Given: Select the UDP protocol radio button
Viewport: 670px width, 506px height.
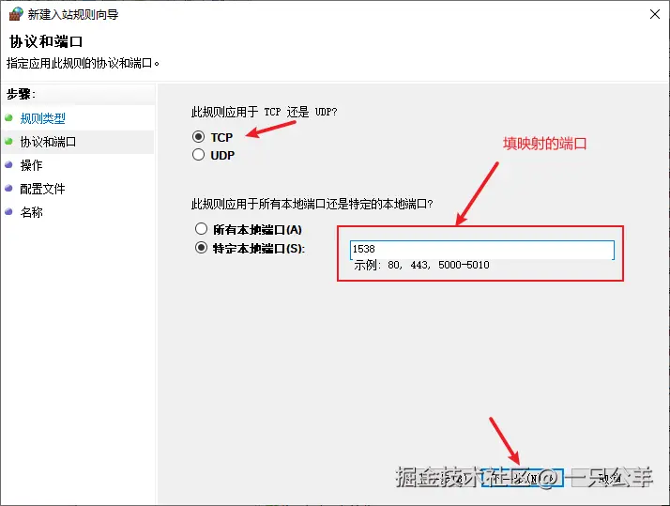Looking at the screenshot, I should pos(198,155).
